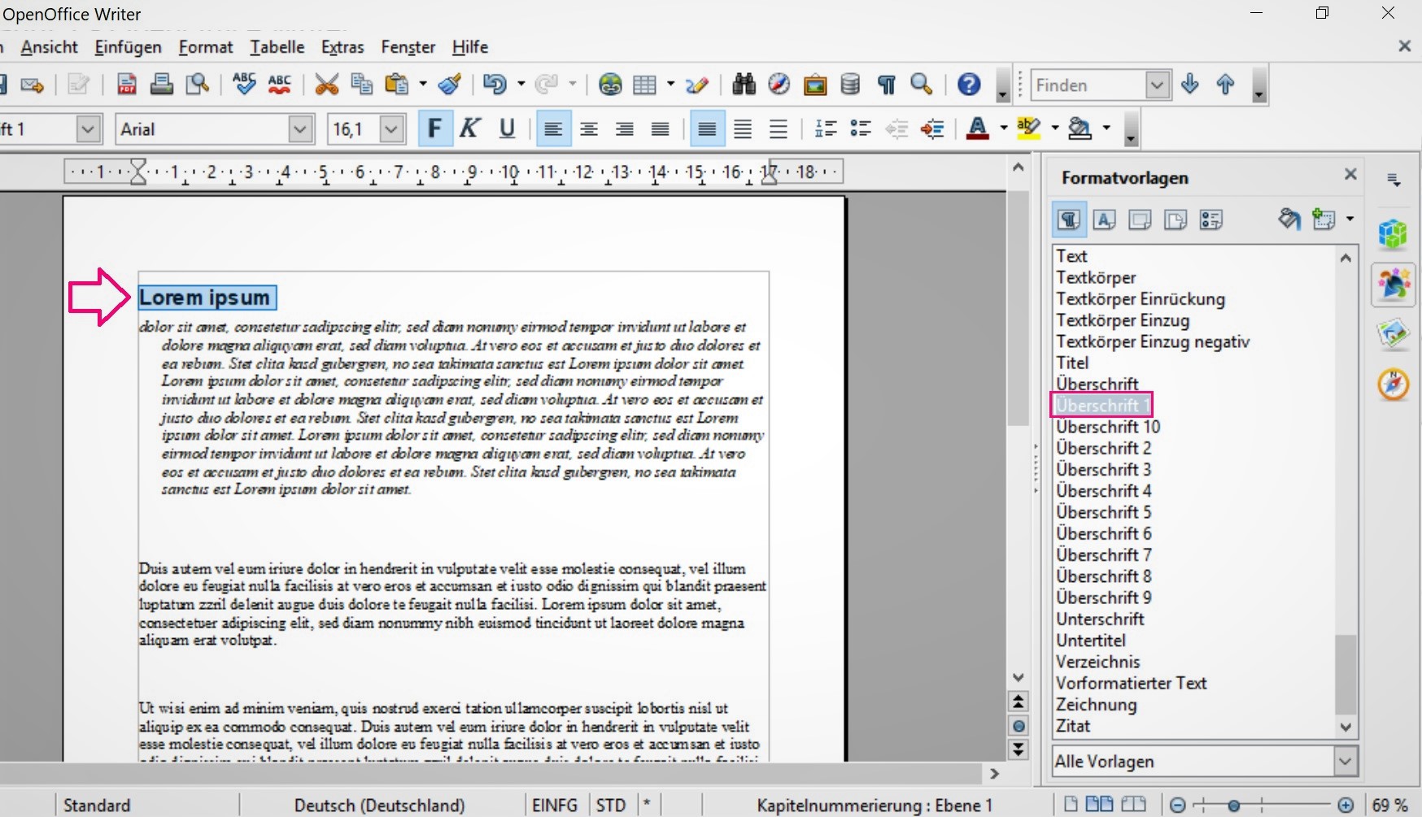The image size is (1422, 817).
Task: Click the Export as PDF icon
Action: pyautogui.click(x=127, y=85)
